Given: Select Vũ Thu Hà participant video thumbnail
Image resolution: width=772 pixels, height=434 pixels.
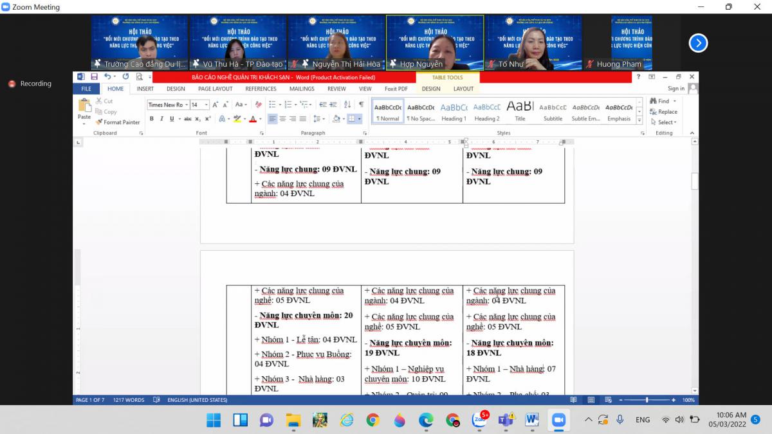Looking at the screenshot, I should [x=237, y=42].
